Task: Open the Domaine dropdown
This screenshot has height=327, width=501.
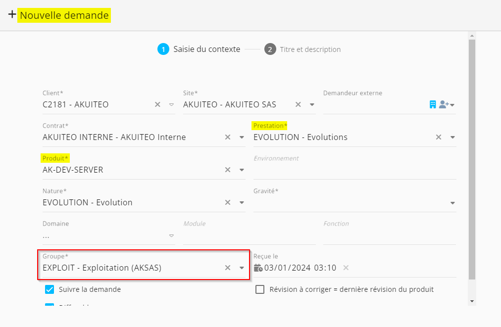Action: click(x=171, y=235)
